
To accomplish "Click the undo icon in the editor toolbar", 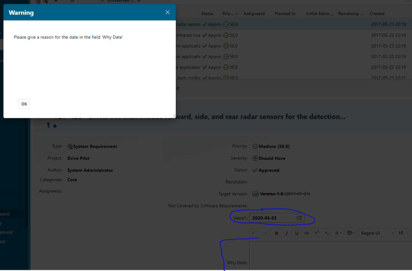I will 254,233.
